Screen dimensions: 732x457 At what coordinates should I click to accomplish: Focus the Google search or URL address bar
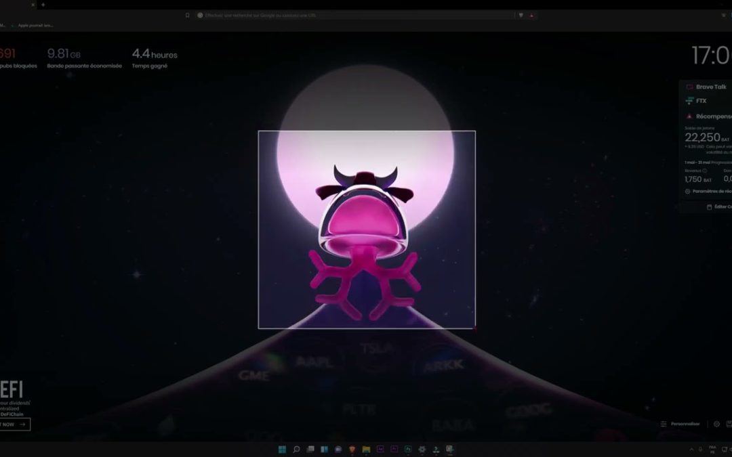click(x=357, y=16)
